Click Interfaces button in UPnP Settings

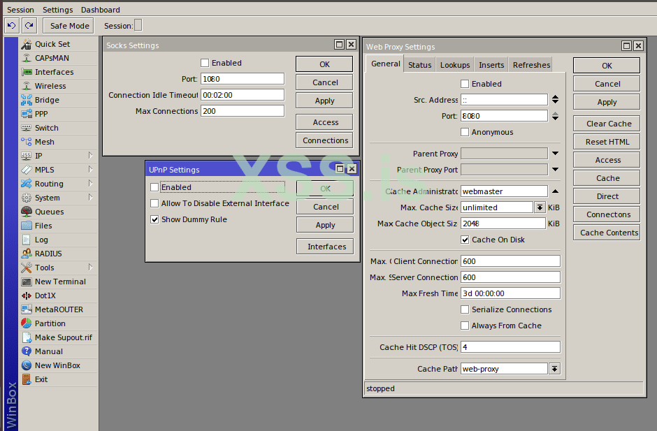tap(326, 247)
